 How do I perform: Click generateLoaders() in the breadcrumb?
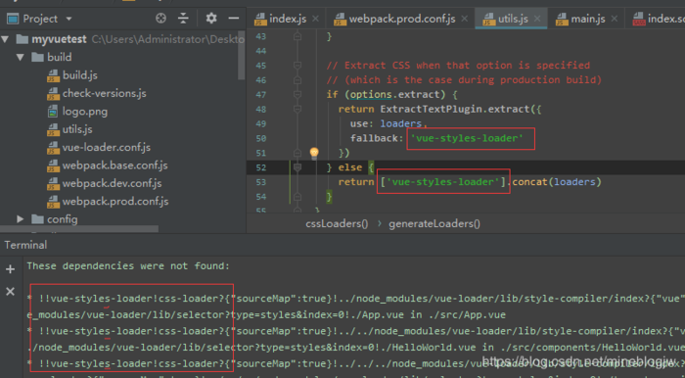tap(434, 223)
